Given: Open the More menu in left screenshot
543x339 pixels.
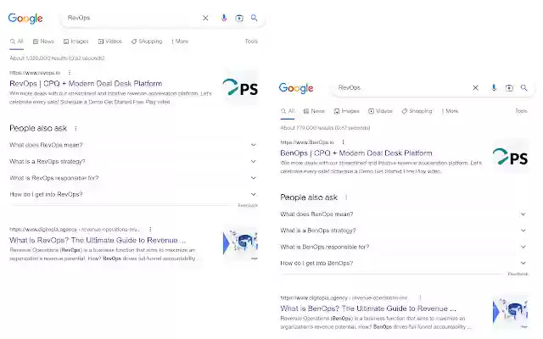Looking at the screenshot, I should coord(180,42).
